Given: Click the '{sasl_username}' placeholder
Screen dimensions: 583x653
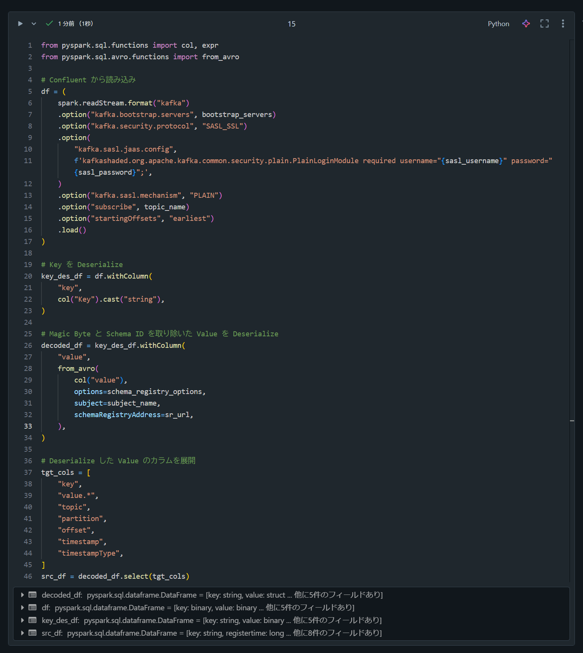Looking at the screenshot, I should 472,161.
